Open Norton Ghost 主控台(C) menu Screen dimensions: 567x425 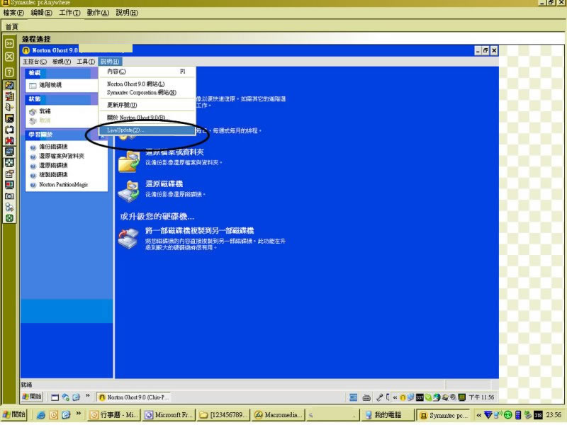[34, 62]
